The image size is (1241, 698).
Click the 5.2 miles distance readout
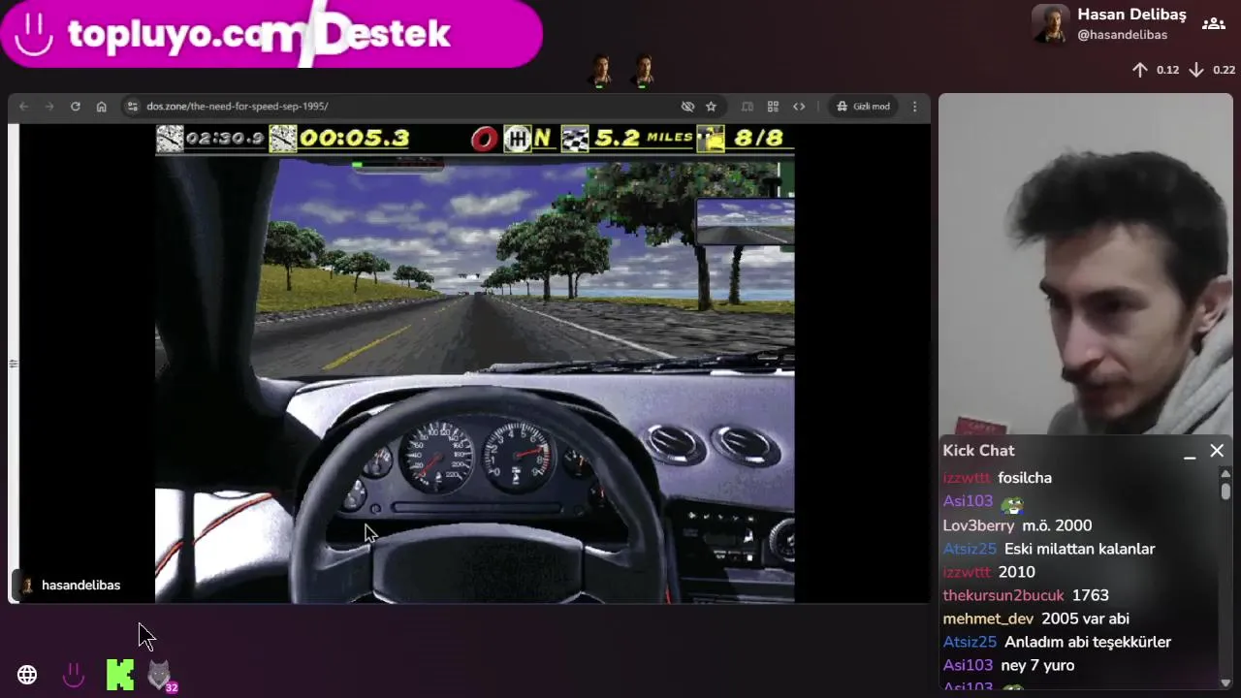tap(643, 139)
